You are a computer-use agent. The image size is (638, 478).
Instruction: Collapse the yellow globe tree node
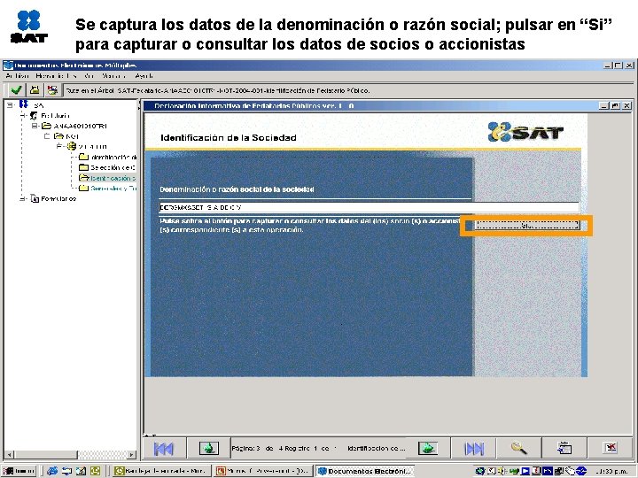click(x=60, y=146)
